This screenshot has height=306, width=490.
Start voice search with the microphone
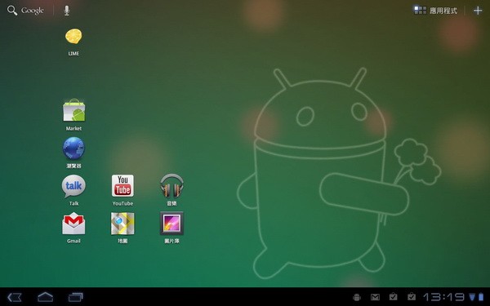[67, 11]
